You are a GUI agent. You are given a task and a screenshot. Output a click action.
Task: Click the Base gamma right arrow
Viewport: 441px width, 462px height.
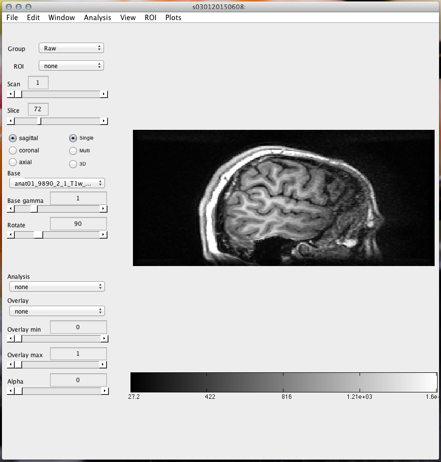[103, 209]
